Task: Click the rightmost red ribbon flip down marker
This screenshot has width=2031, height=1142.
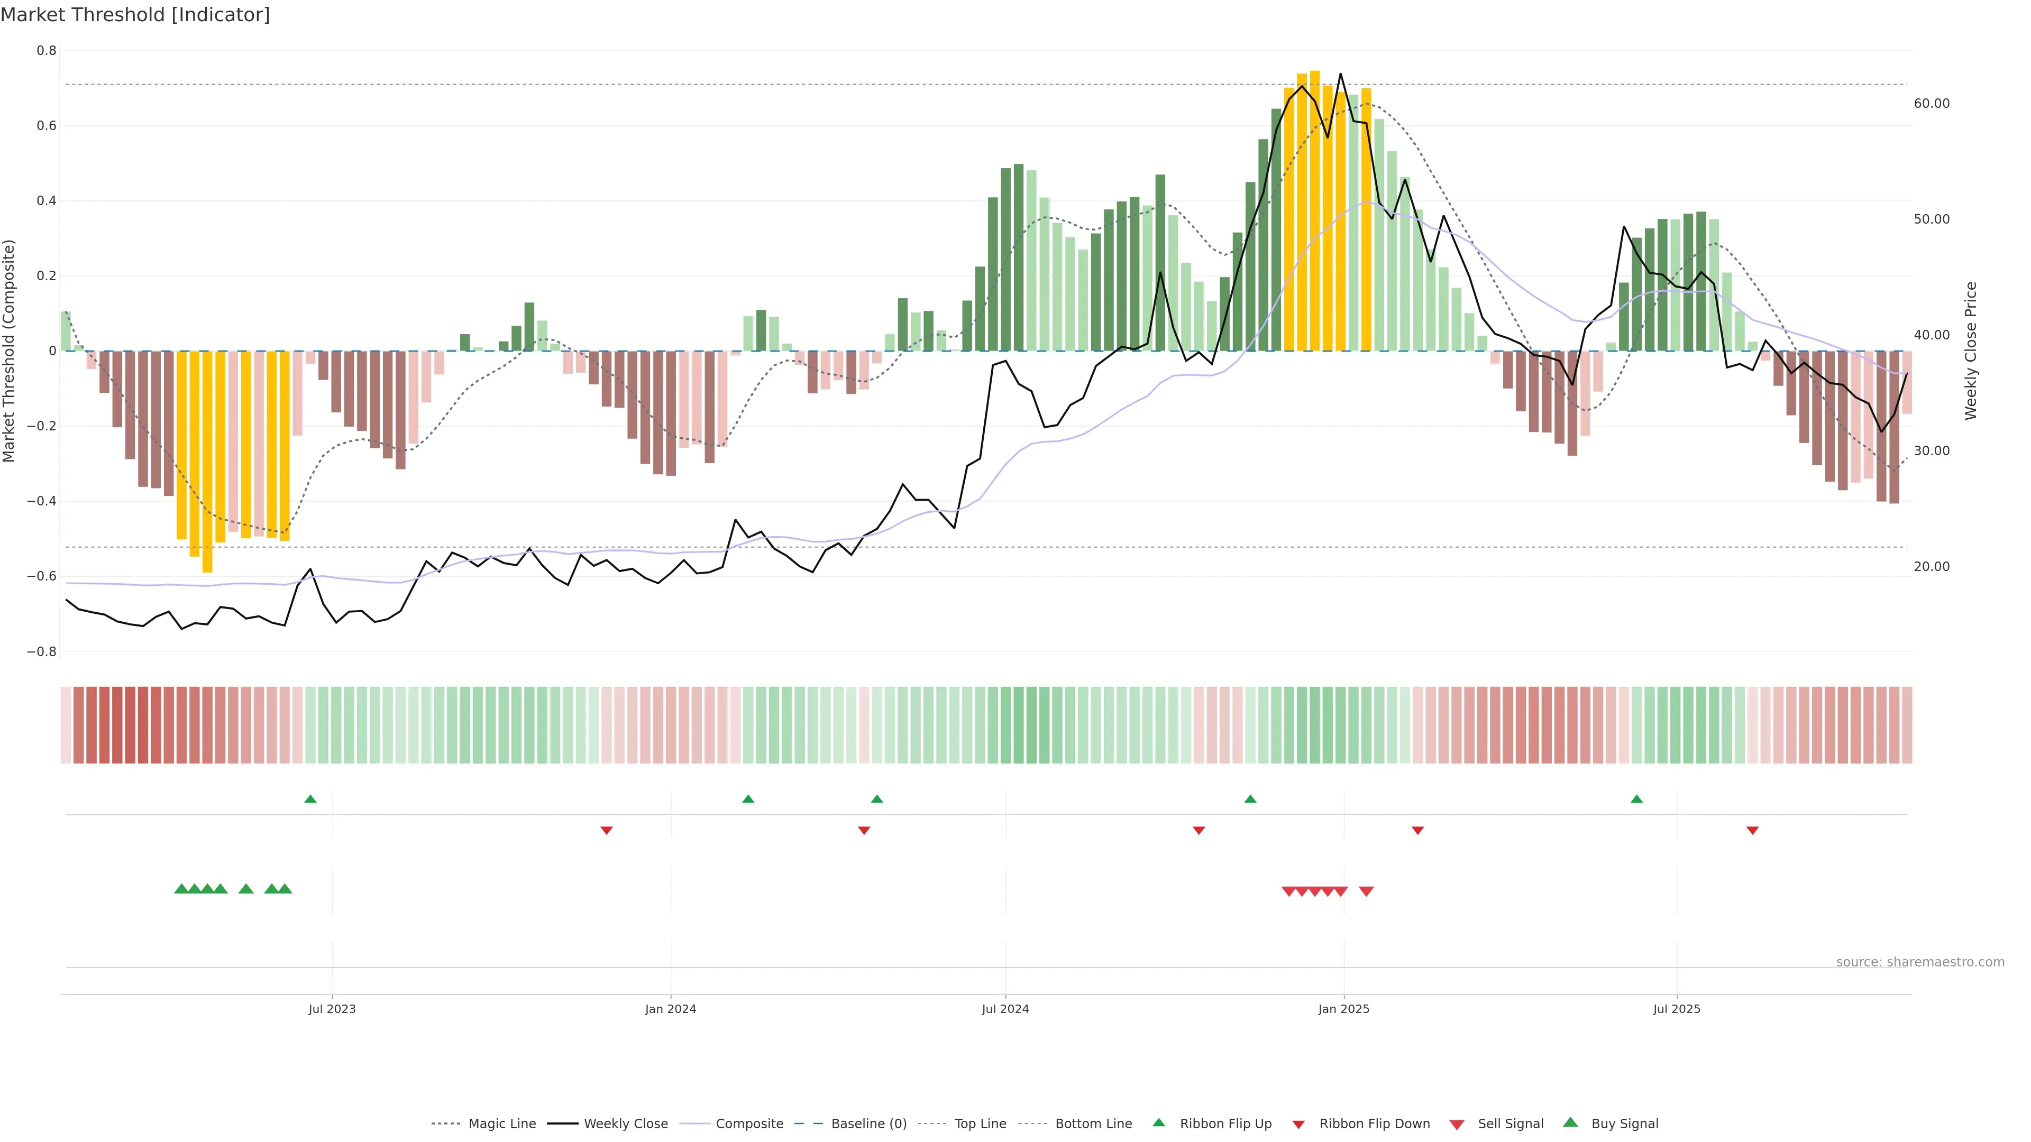Action: tap(1753, 831)
